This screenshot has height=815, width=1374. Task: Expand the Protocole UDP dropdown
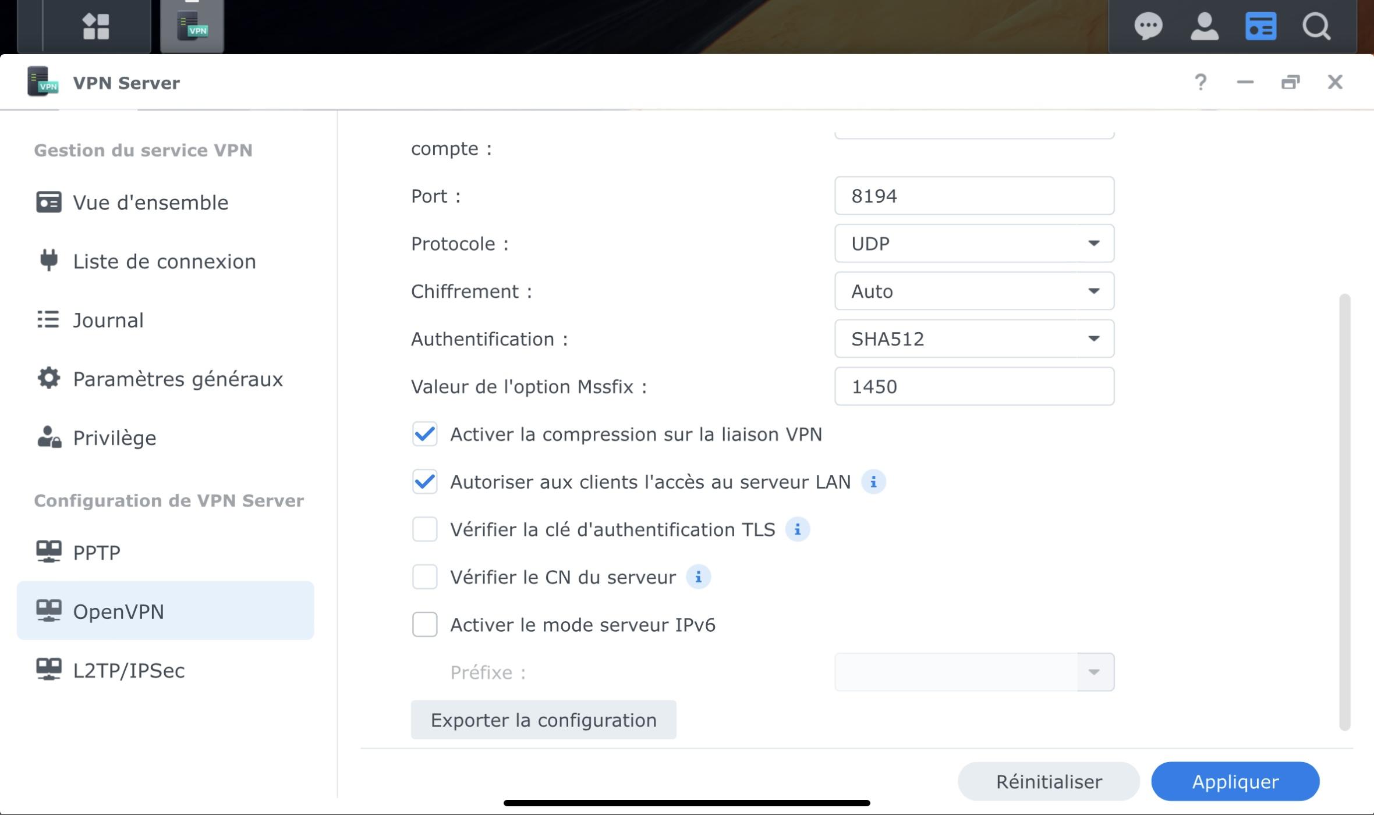[974, 243]
